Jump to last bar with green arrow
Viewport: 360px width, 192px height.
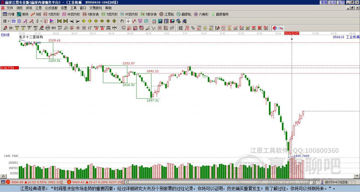[65, 21]
